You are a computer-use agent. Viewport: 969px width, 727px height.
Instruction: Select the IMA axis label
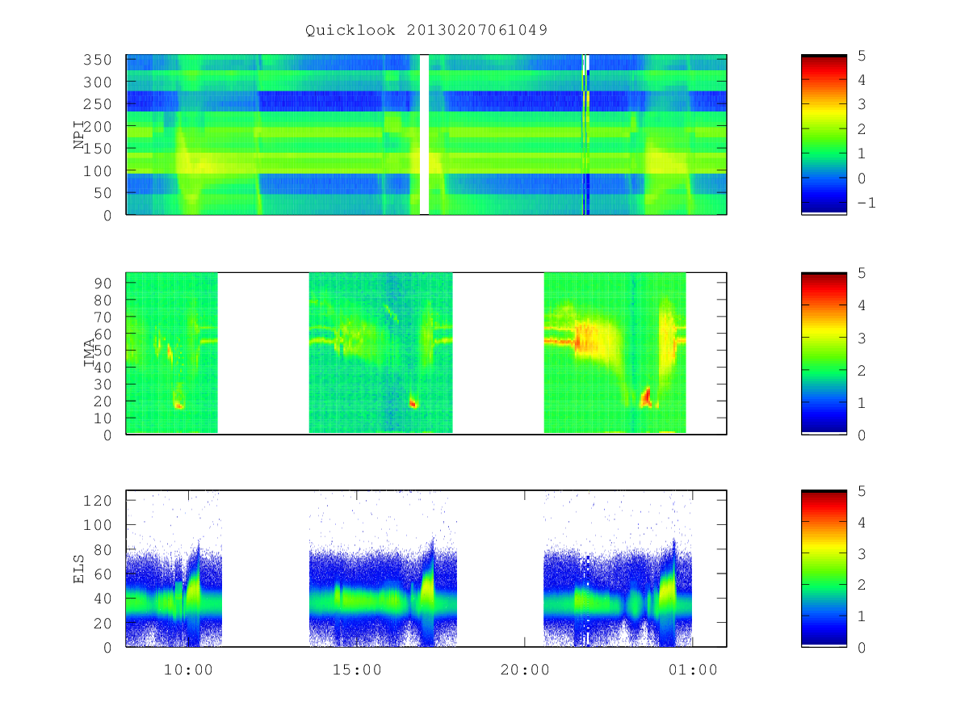pyautogui.click(x=90, y=353)
